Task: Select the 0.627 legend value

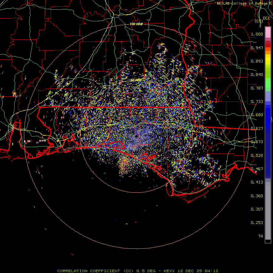Action: coord(257,129)
